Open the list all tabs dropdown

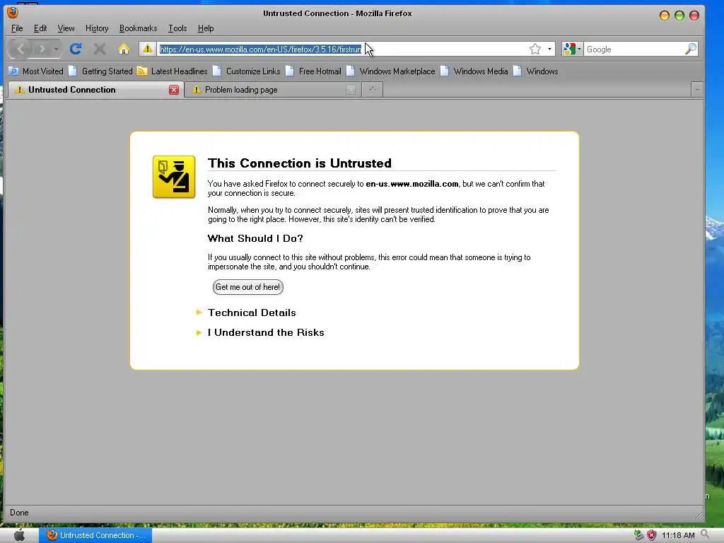(x=697, y=89)
